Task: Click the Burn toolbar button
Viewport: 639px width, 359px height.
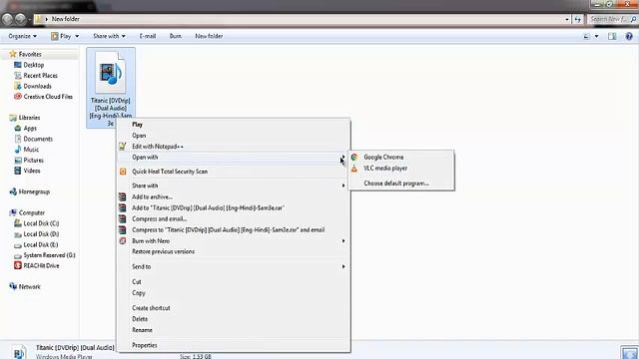Action: [x=176, y=36]
